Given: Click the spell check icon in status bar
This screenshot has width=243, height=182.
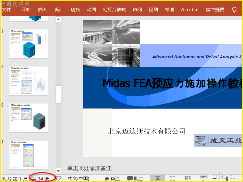Looking at the screenshot, I should [59, 179].
